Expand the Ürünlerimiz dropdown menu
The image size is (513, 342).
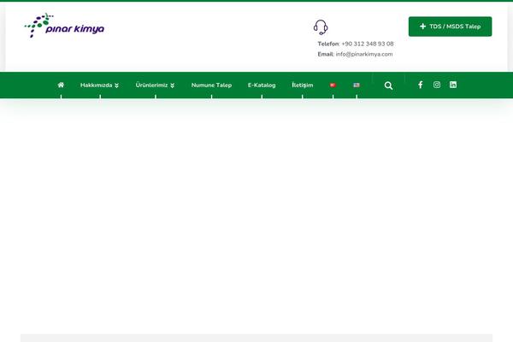(155, 85)
